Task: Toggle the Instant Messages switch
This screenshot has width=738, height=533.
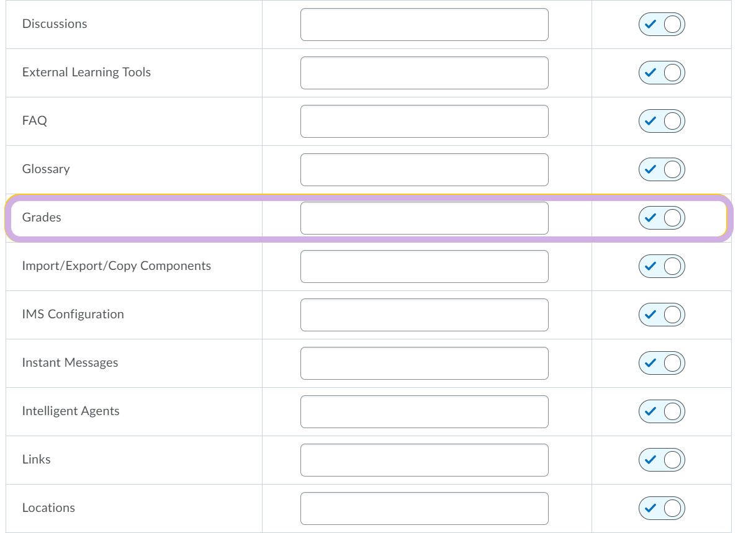Action: [661, 363]
